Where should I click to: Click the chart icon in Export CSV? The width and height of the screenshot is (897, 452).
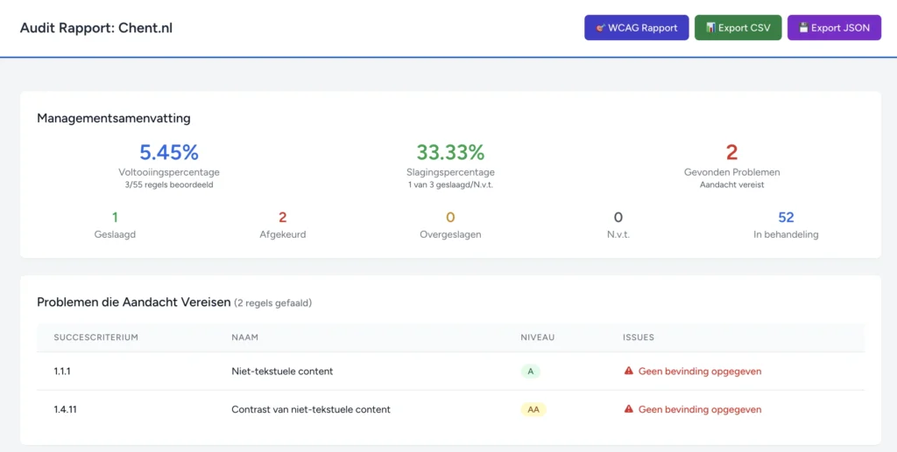pyautogui.click(x=710, y=28)
